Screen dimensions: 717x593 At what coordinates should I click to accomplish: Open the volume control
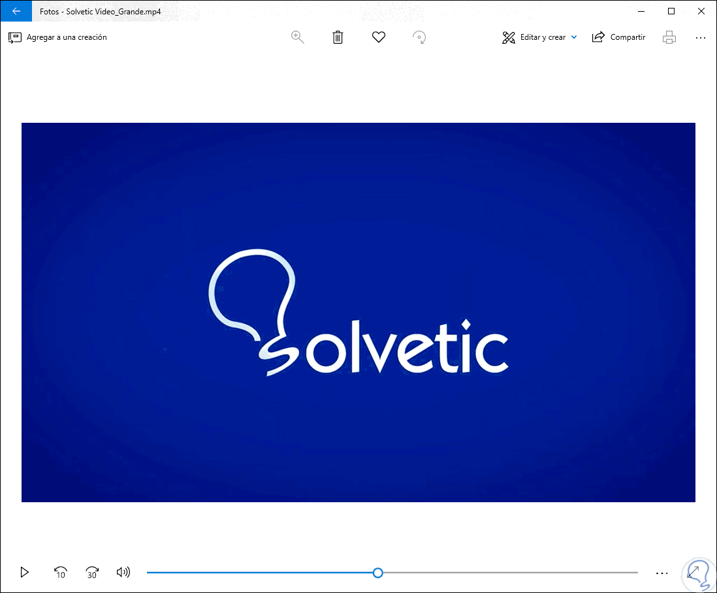click(x=123, y=572)
